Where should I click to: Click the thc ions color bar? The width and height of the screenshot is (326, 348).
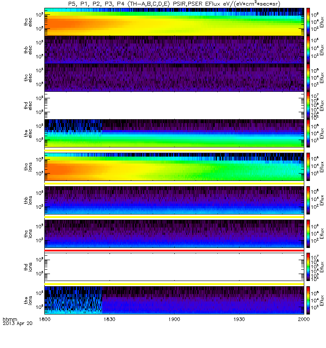click(308, 234)
